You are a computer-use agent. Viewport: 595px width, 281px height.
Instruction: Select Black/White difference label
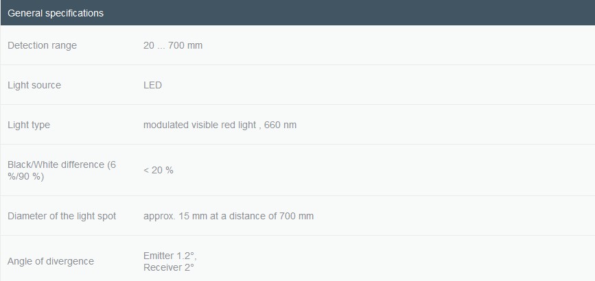[x=62, y=170]
